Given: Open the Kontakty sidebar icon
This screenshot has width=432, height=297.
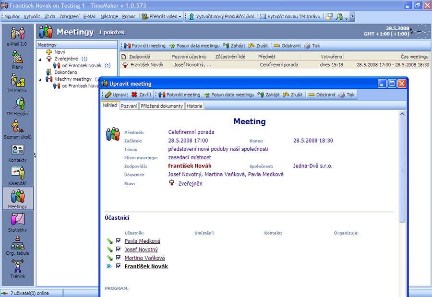Looking at the screenshot, I should pos(18,152).
